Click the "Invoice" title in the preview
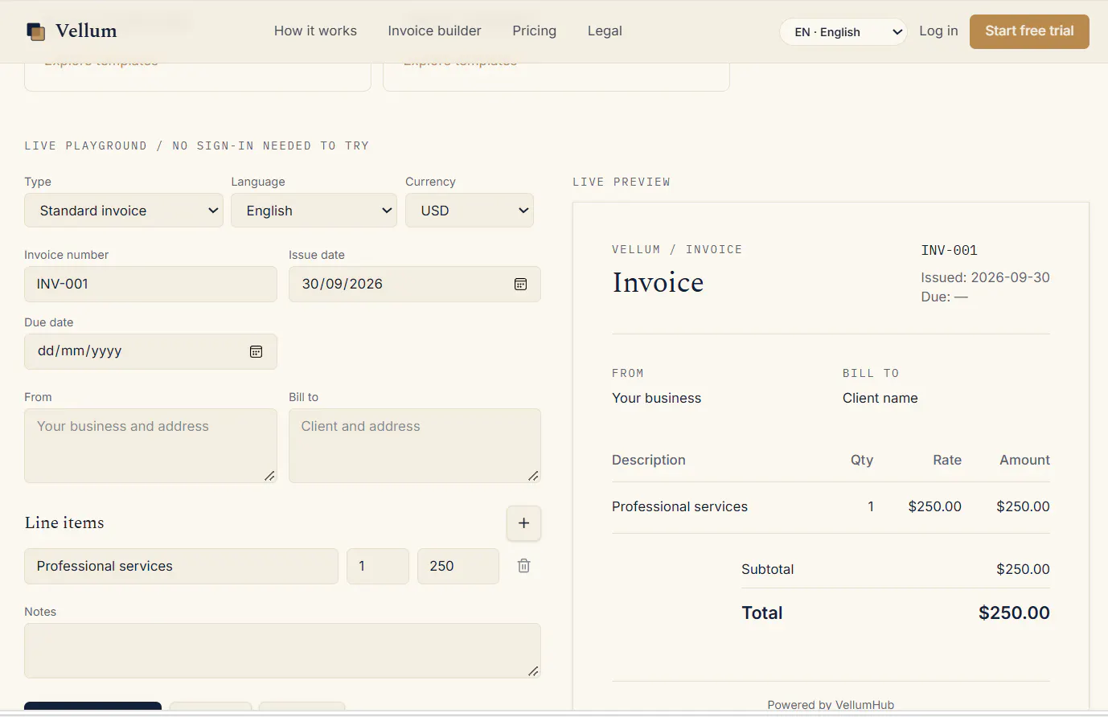This screenshot has width=1108, height=717. pos(658,282)
